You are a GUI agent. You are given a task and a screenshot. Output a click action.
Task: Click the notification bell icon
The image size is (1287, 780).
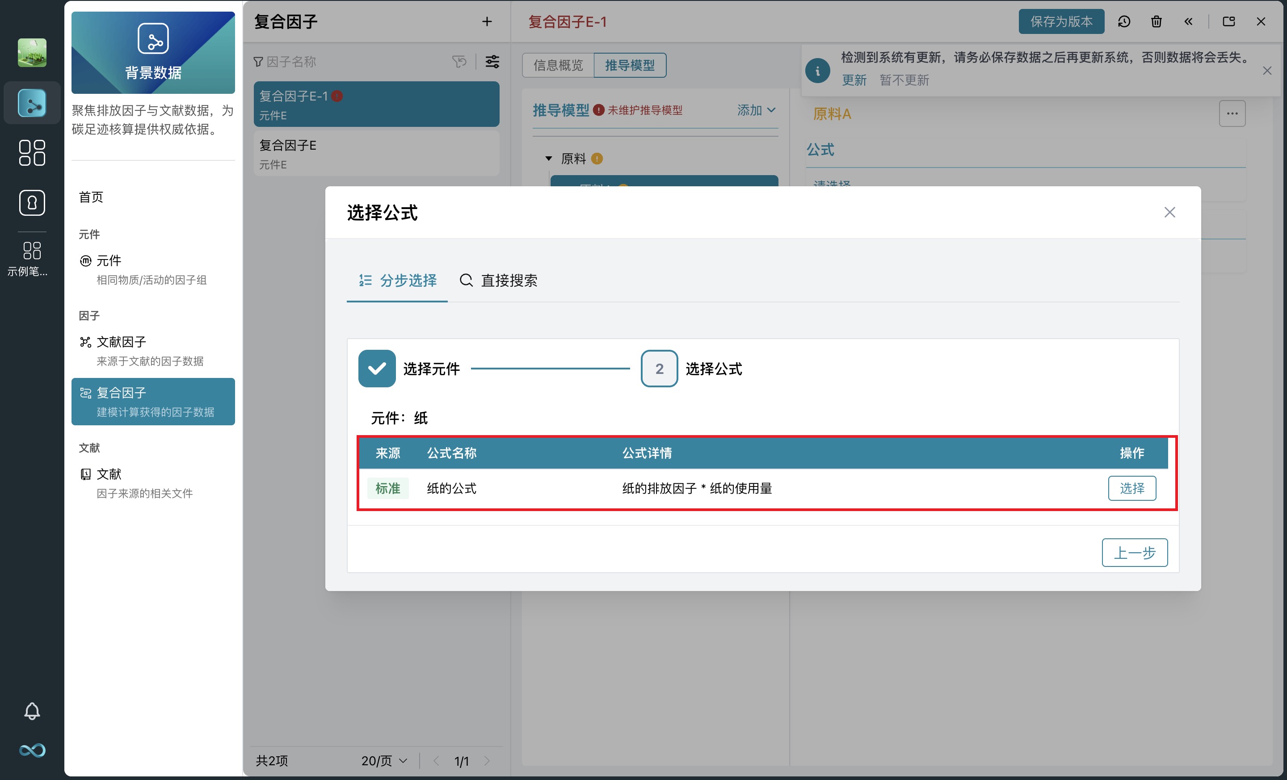pos(32,711)
